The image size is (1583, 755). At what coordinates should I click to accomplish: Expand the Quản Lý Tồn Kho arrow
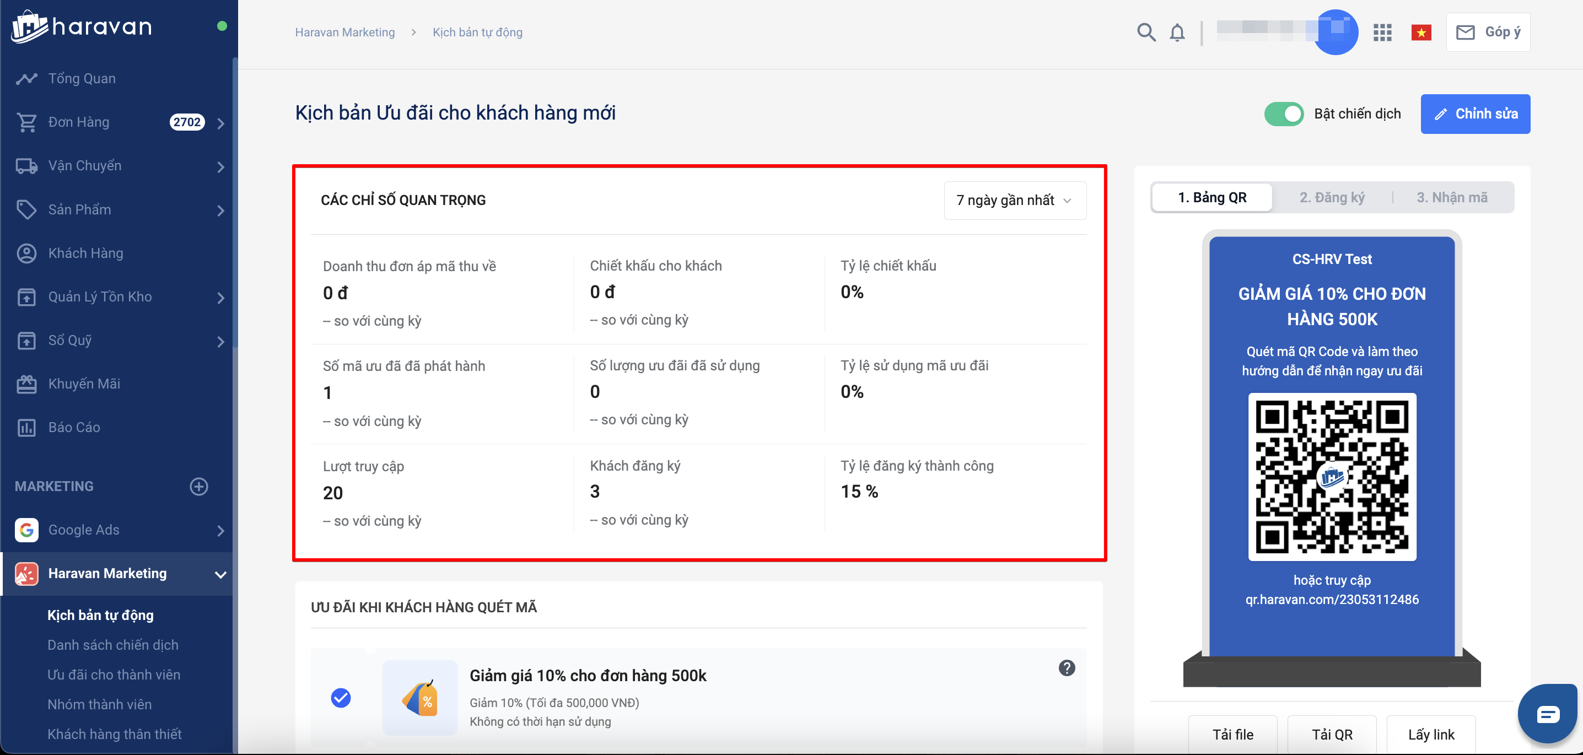click(220, 298)
